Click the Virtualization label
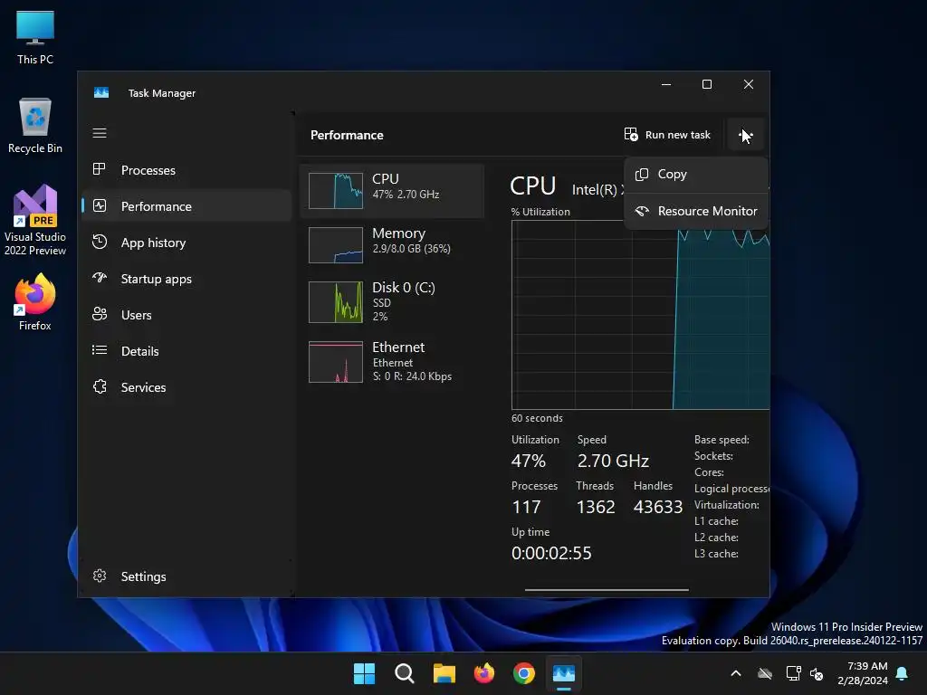Screen dimensions: 927x695 pyautogui.click(x=727, y=505)
